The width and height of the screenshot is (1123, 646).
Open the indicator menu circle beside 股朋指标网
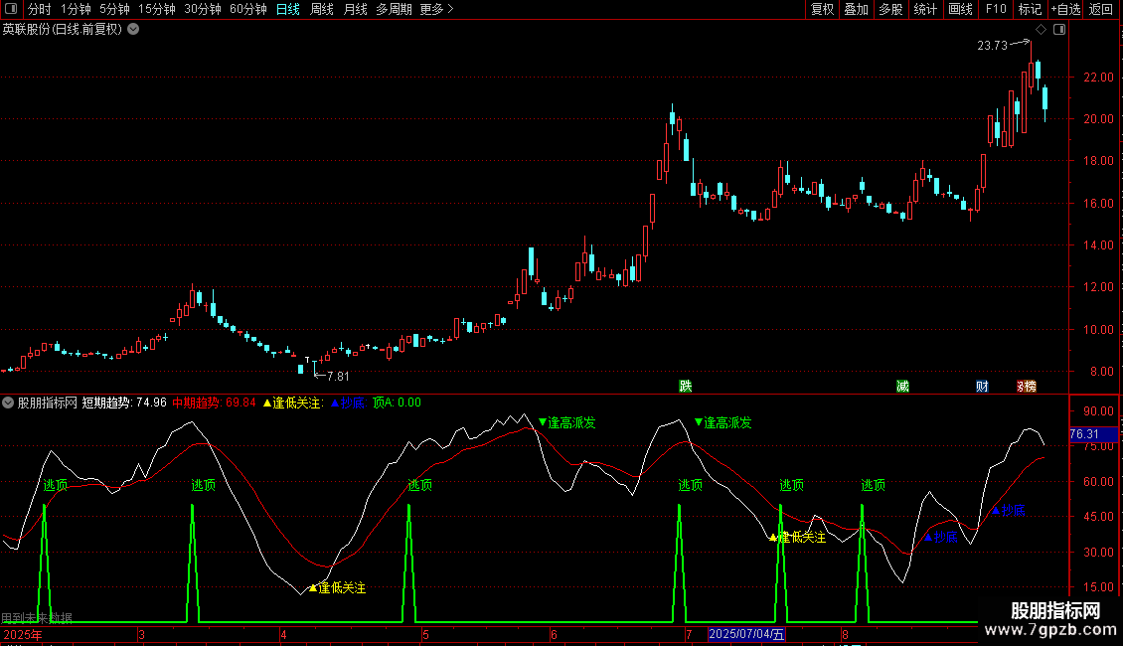pyautogui.click(x=8, y=403)
